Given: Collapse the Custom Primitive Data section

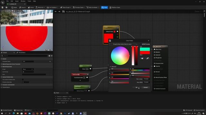Looking at the screenshot, I should tap(1, 77).
